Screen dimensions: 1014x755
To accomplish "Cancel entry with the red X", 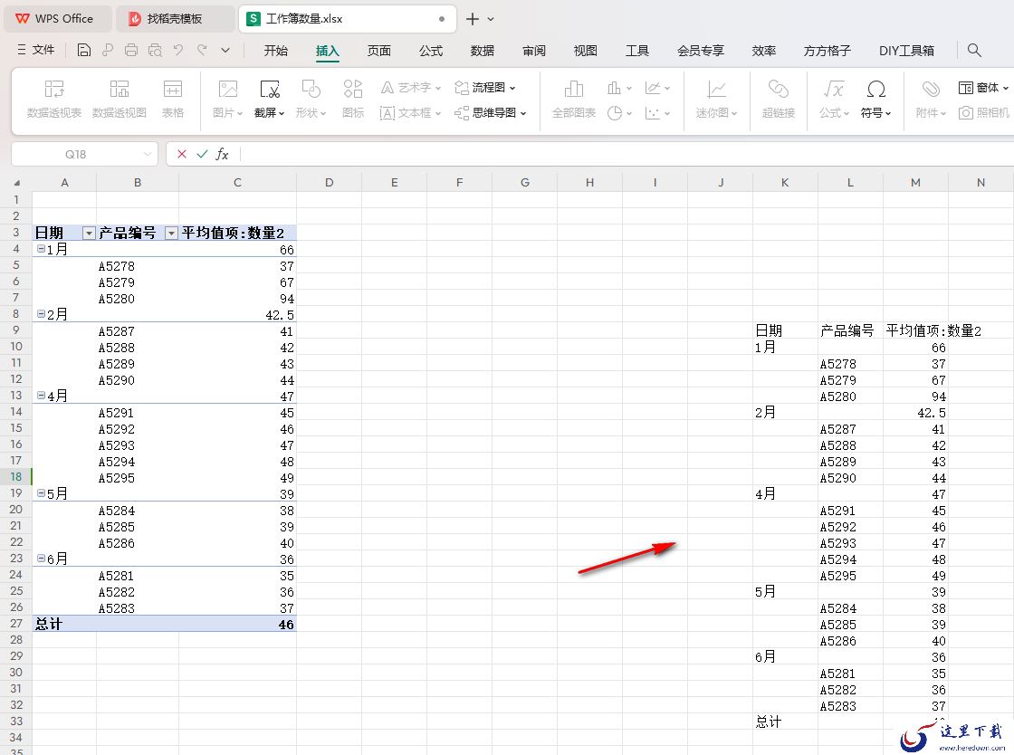I will (x=182, y=154).
